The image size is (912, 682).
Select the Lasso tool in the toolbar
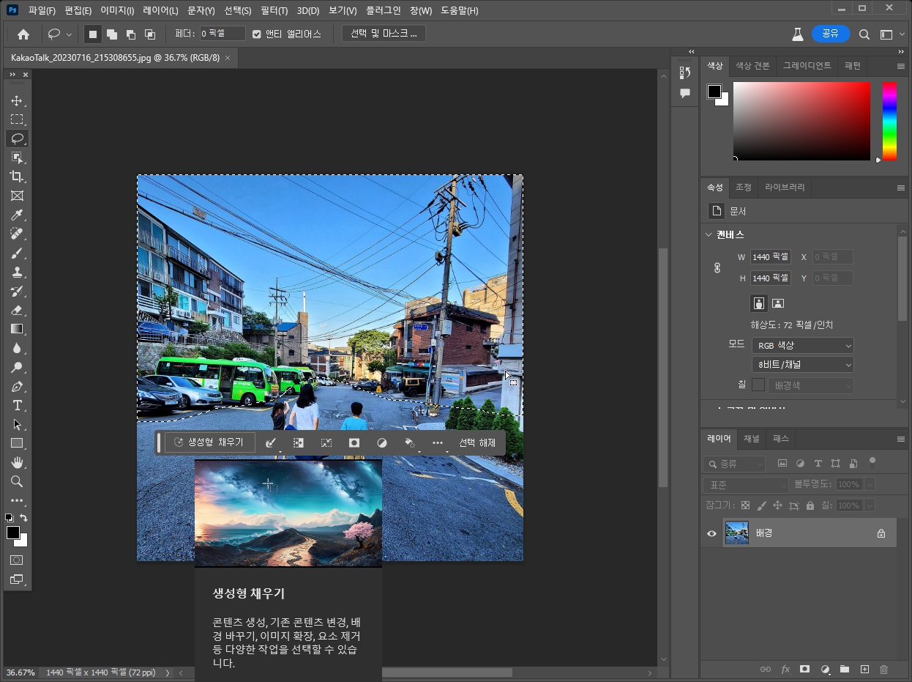pyautogui.click(x=17, y=138)
